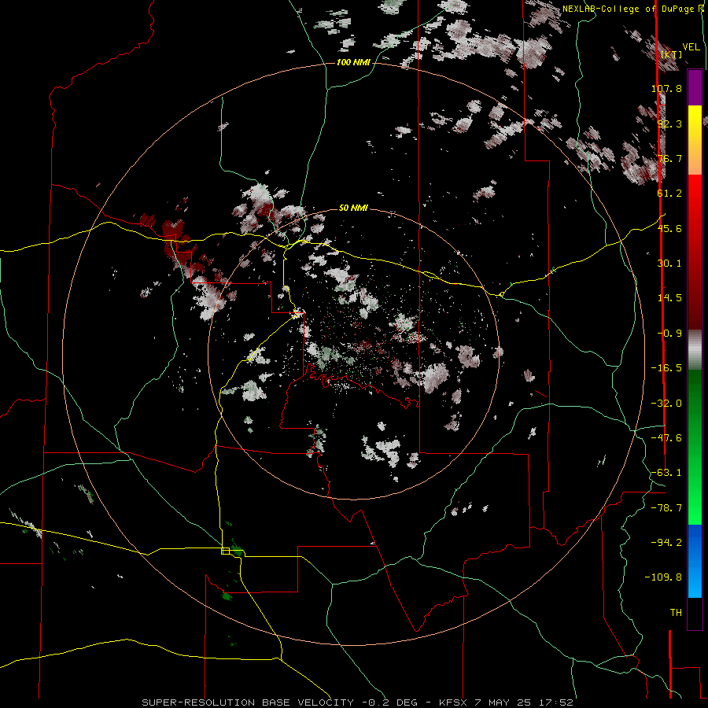
Task: Click the 50 NMI range ring label
Action: pyautogui.click(x=353, y=208)
